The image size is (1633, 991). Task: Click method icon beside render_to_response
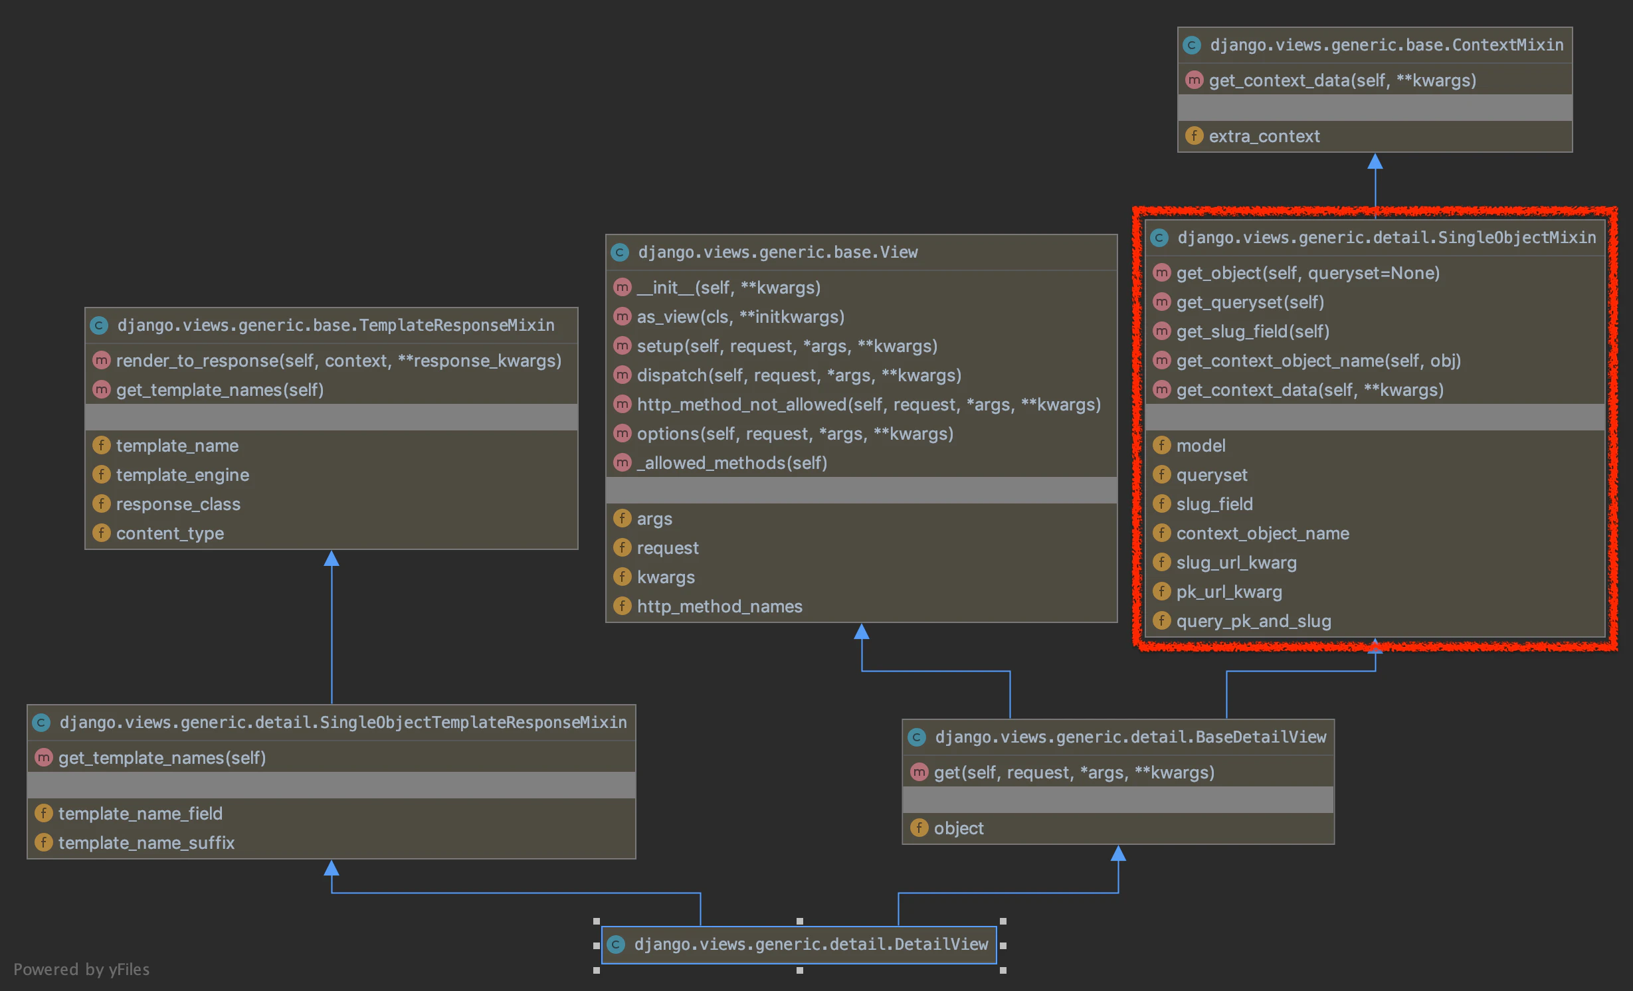(x=101, y=361)
